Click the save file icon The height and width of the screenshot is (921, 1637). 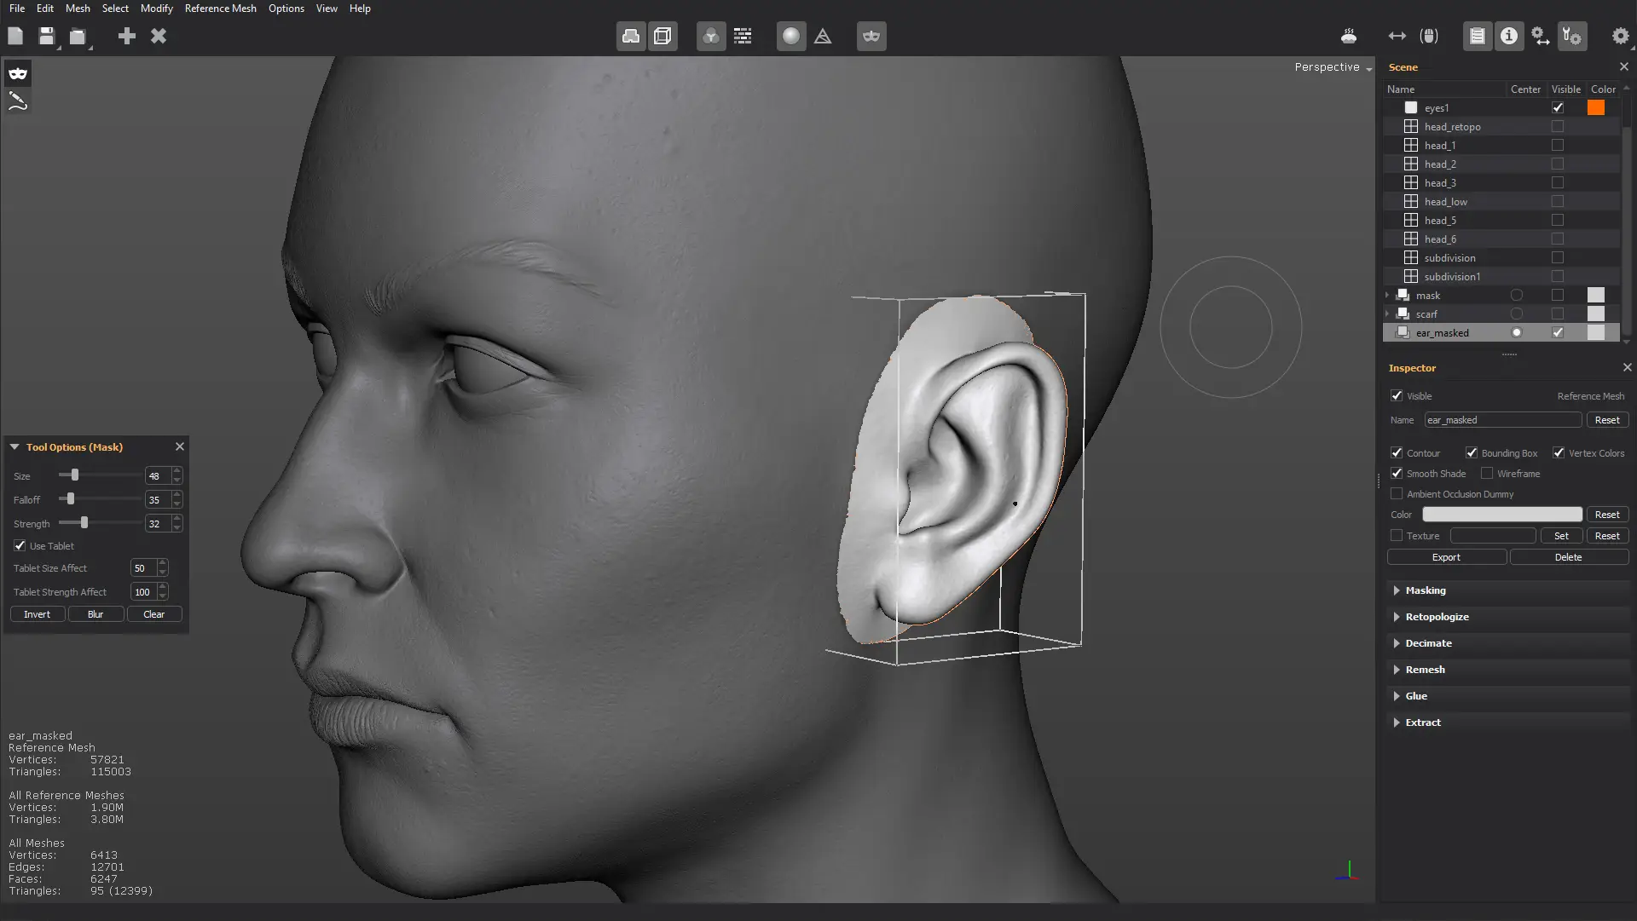46,37
